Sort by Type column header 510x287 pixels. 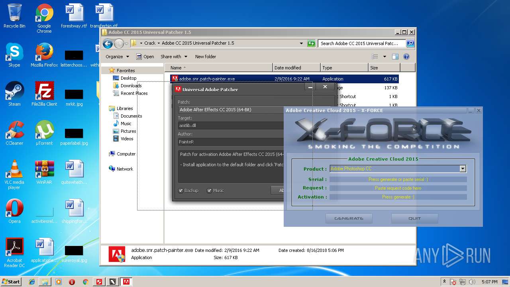[344, 68]
